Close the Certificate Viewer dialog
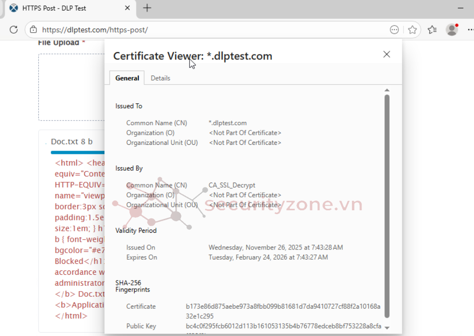Image resolution: width=474 pixels, height=336 pixels. (x=386, y=54)
